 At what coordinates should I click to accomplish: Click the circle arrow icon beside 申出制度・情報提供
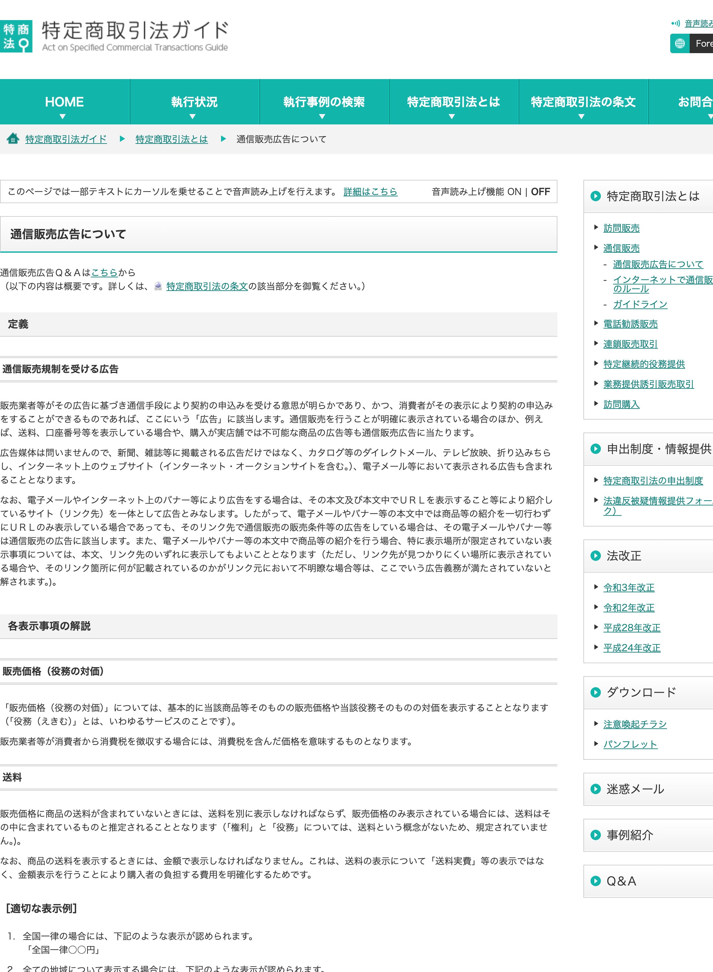[x=596, y=449]
